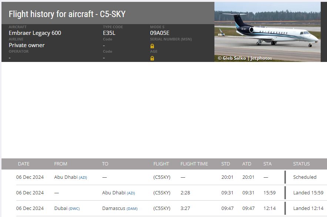Click the Landed 12:14 status

tap(308, 208)
